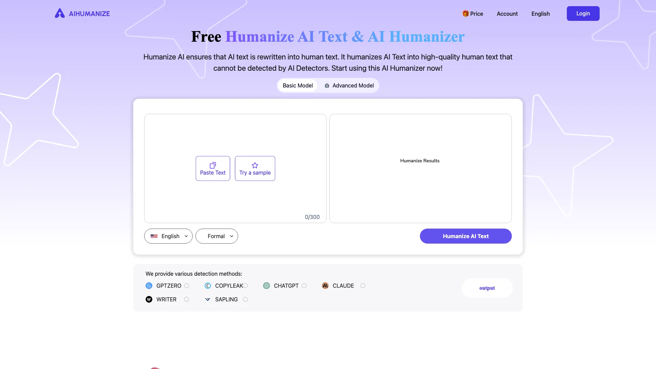Select the Advanced Model toggle
This screenshot has width=656, height=369.
coord(349,86)
